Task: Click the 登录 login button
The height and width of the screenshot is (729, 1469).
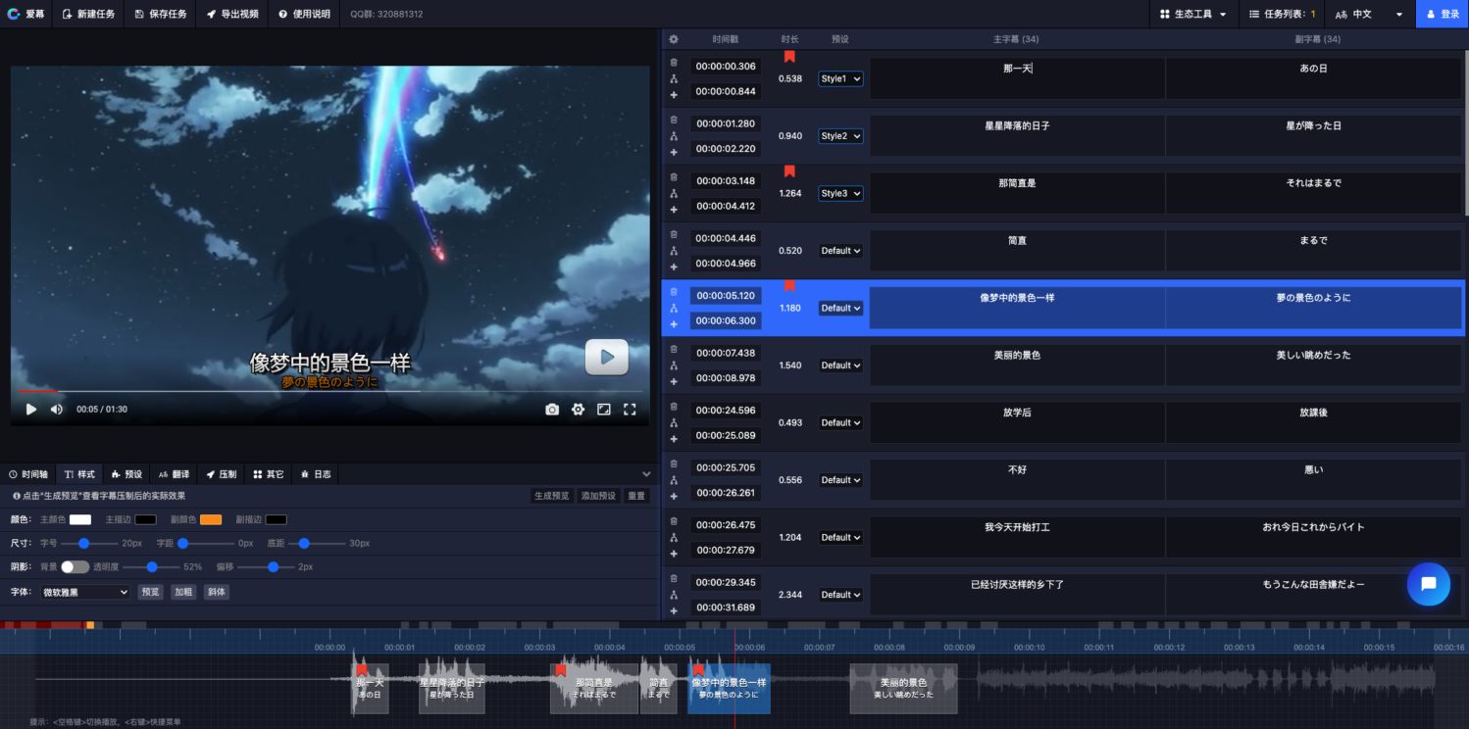Action: 1443,14
